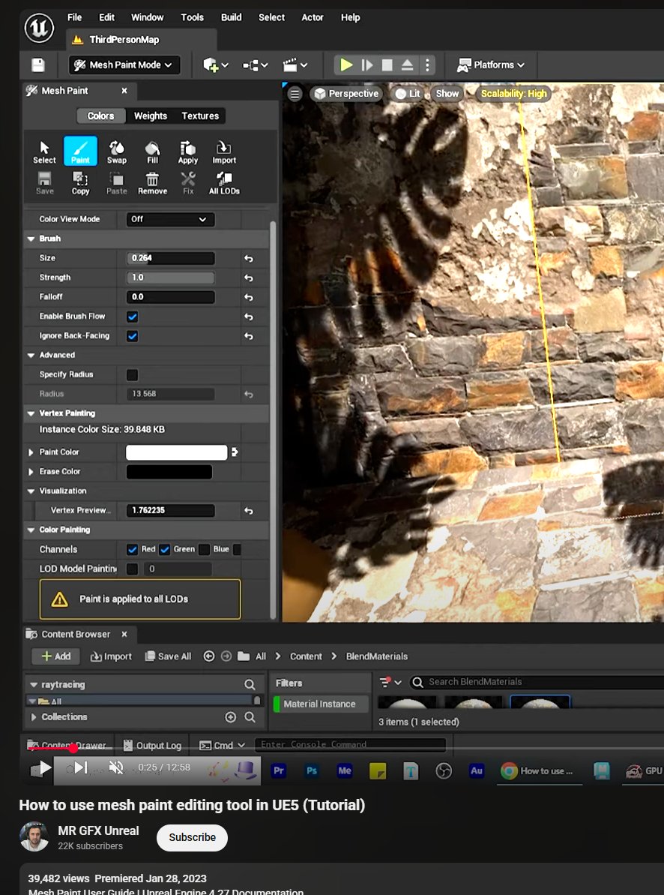This screenshot has width=664, height=895.
Task: Reset Brush Size to default
Action: pos(249,259)
